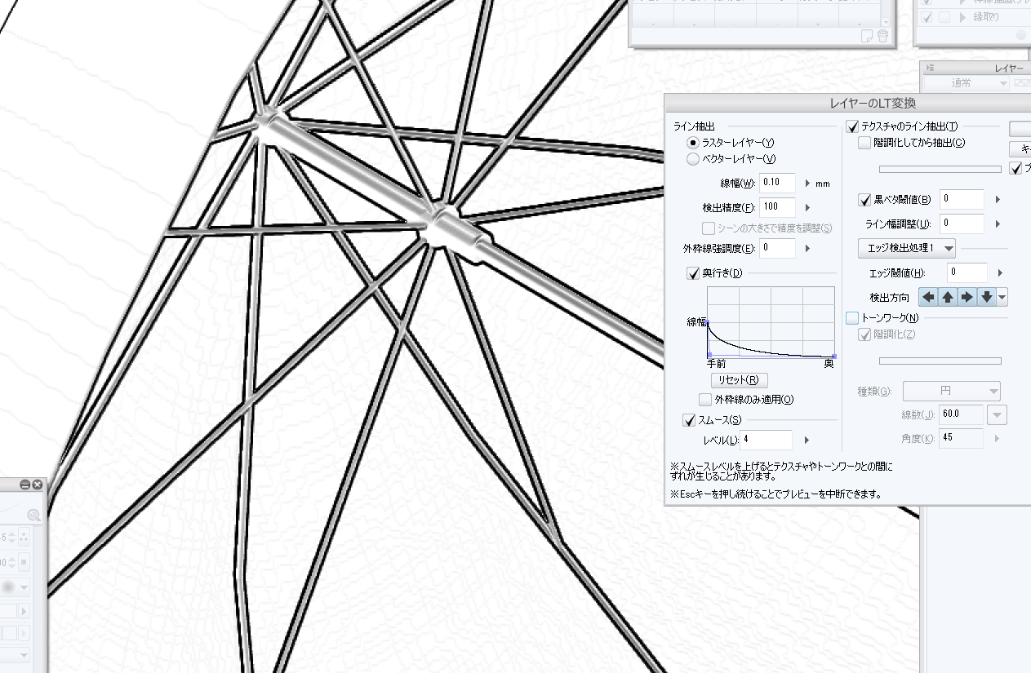The width and height of the screenshot is (1031, 673).
Task: Enable 外枠線のみ適用 checkbox
Action: pyautogui.click(x=706, y=400)
